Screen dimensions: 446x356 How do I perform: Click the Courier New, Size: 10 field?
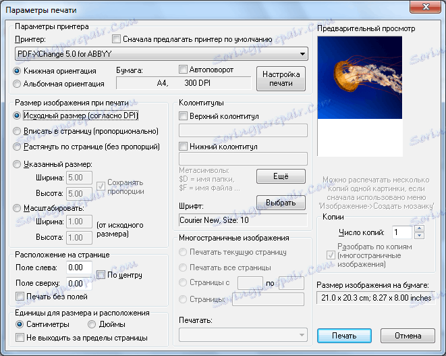pyautogui.click(x=243, y=220)
